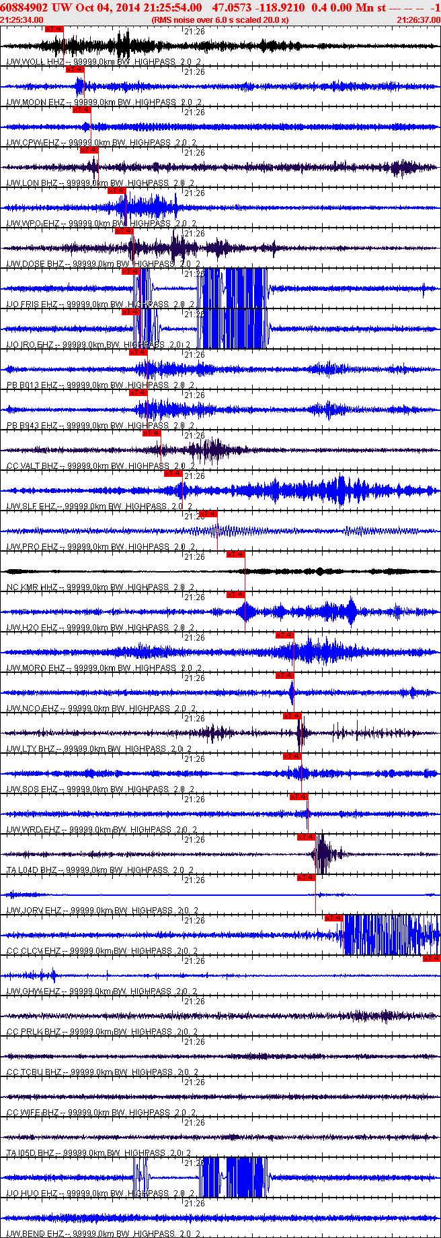Click the red pick flag on UW.NCO trace
The width and height of the screenshot is (441, 1238).
coord(284,676)
